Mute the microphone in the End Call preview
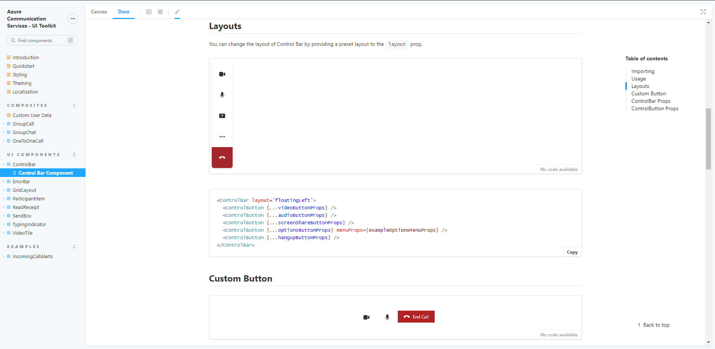 (387, 317)
